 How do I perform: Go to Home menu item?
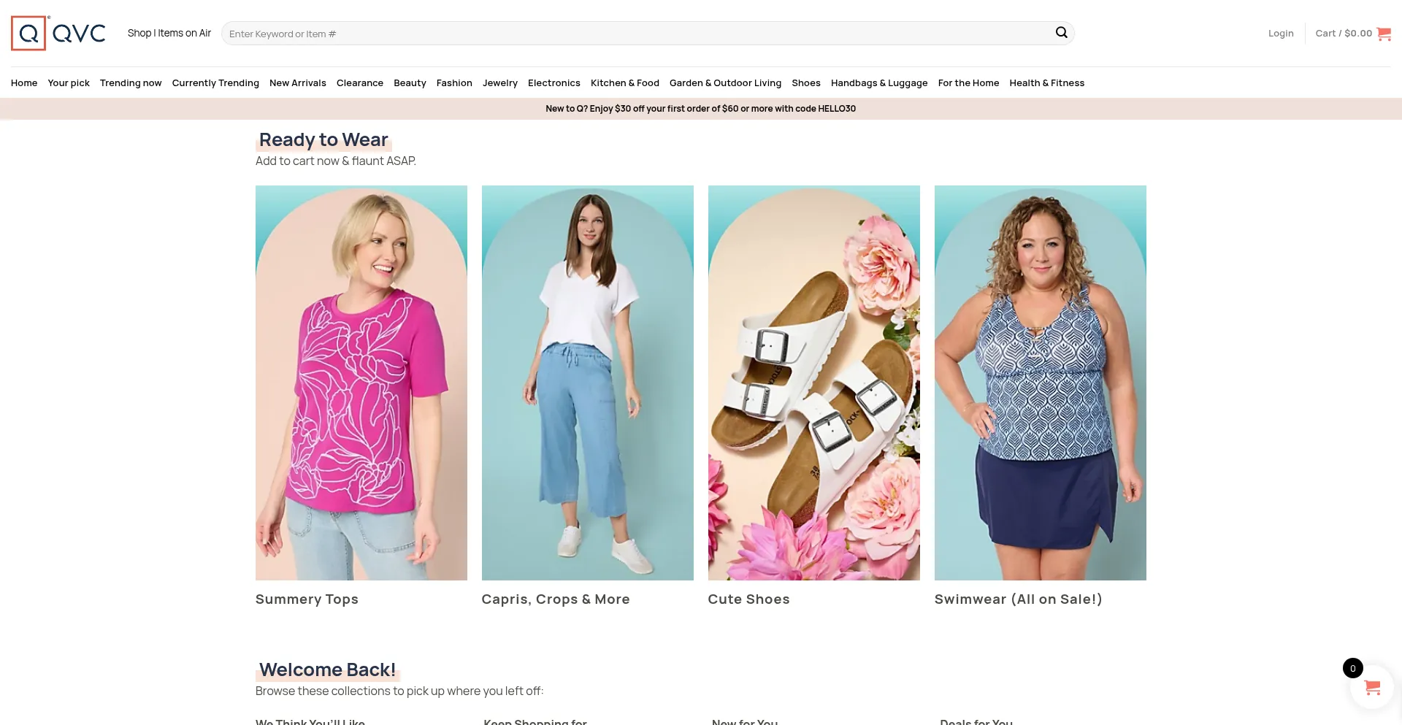point(24,83)
